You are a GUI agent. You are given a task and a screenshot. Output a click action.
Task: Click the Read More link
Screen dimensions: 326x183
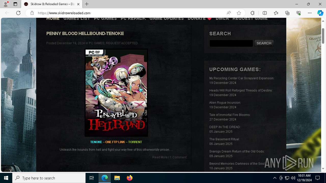(160, 157)
